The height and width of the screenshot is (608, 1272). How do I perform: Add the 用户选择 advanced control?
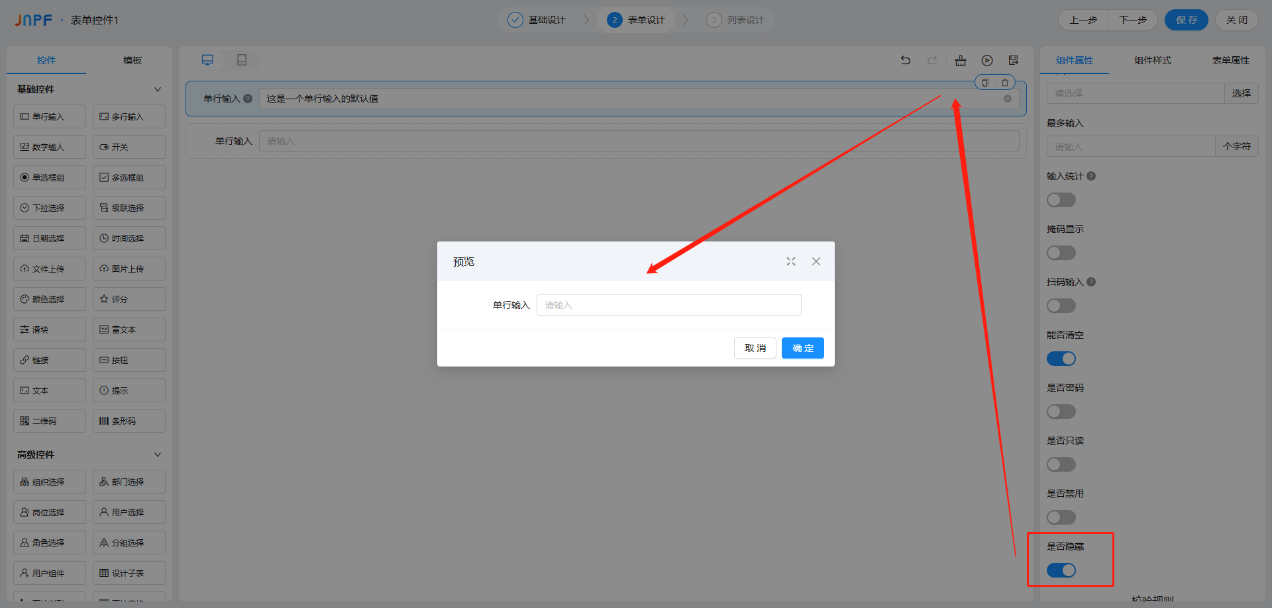(x=129, y=512)
